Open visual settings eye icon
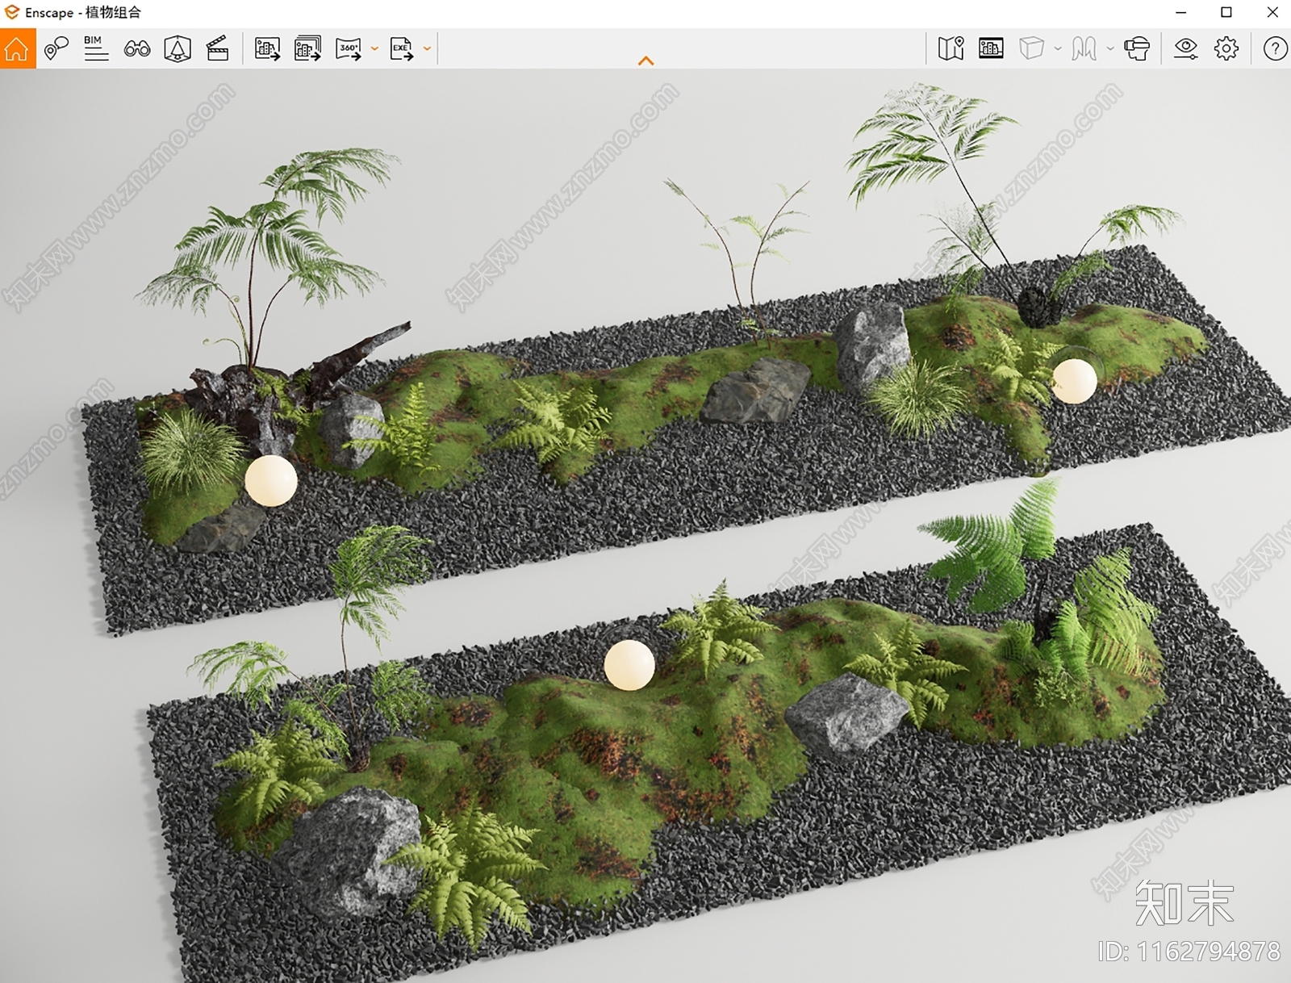 1185,48
